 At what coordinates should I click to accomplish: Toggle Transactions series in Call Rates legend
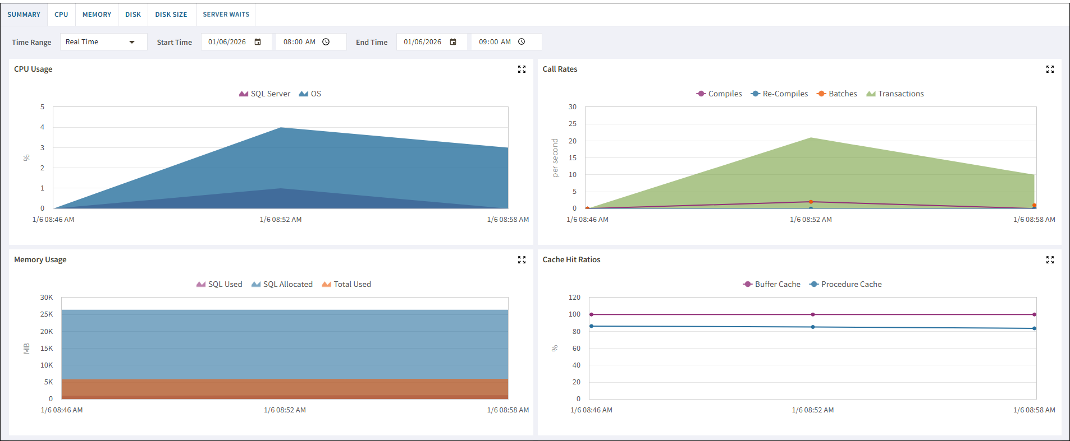tap(895, 94)
